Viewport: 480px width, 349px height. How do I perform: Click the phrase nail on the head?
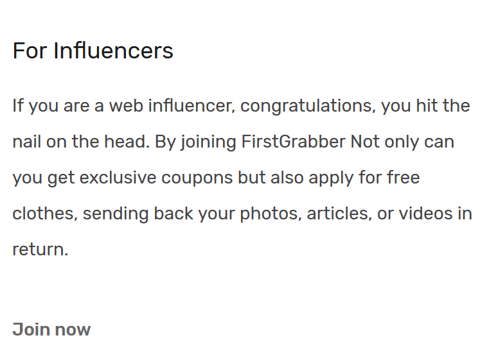point(81,142)
